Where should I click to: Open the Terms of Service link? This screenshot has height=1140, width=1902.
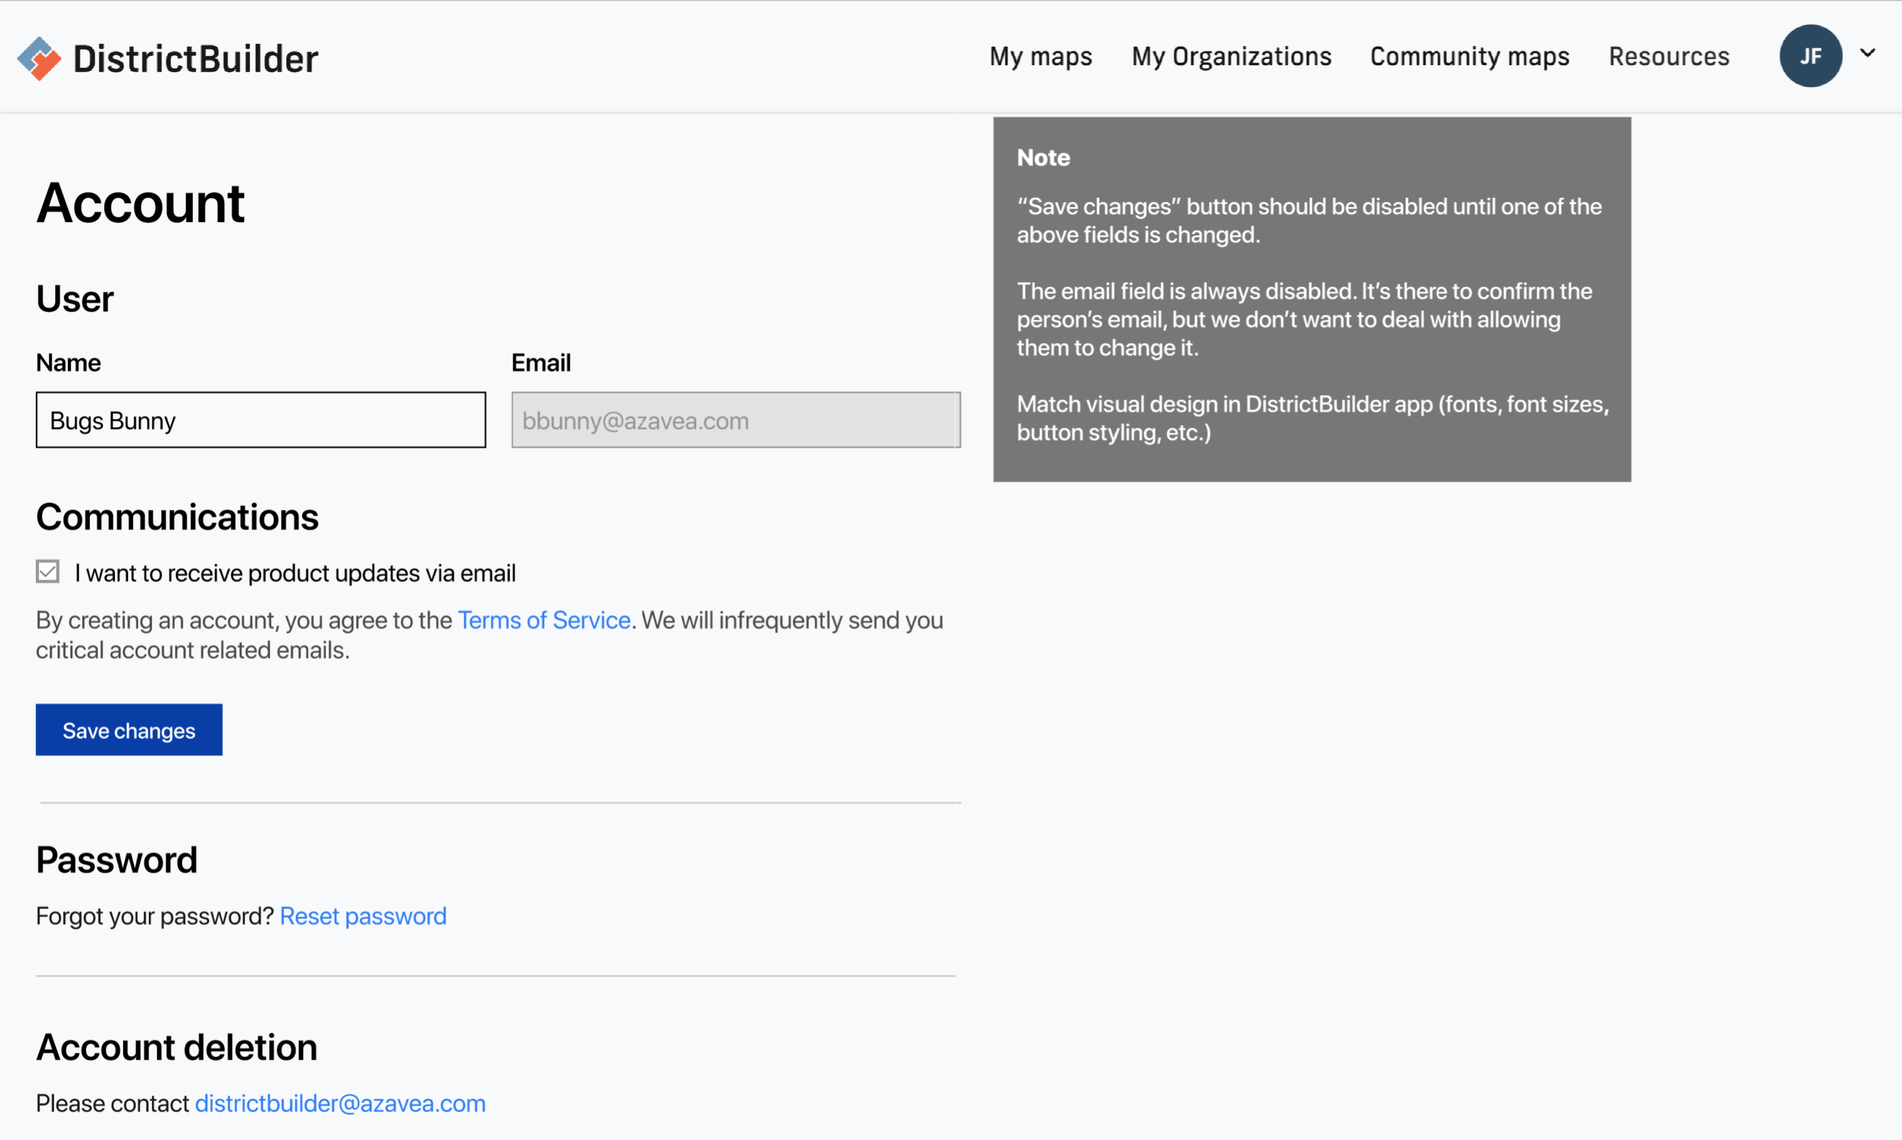pos(544,620)
